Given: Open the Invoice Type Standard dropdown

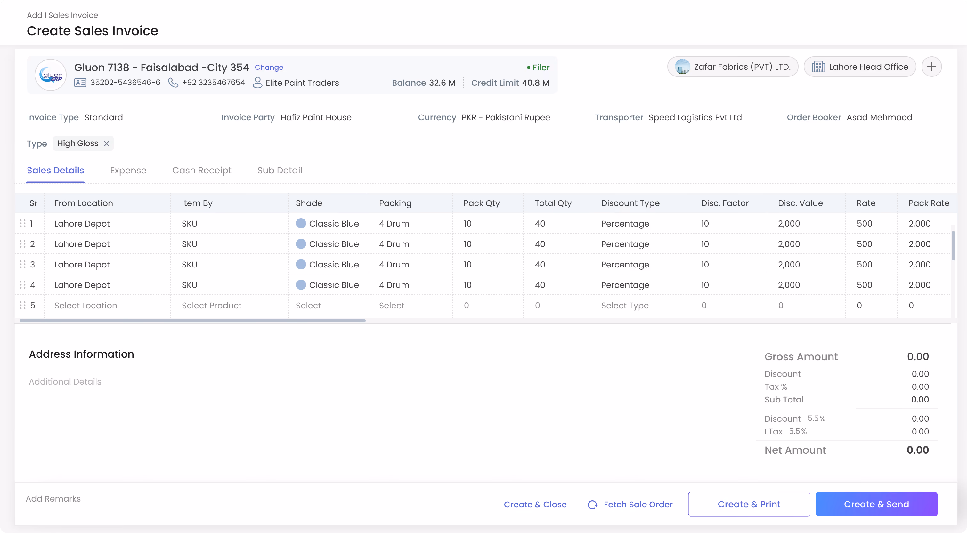Looking at the screenshot, I should pyautogui.click(x=104, y=117).
